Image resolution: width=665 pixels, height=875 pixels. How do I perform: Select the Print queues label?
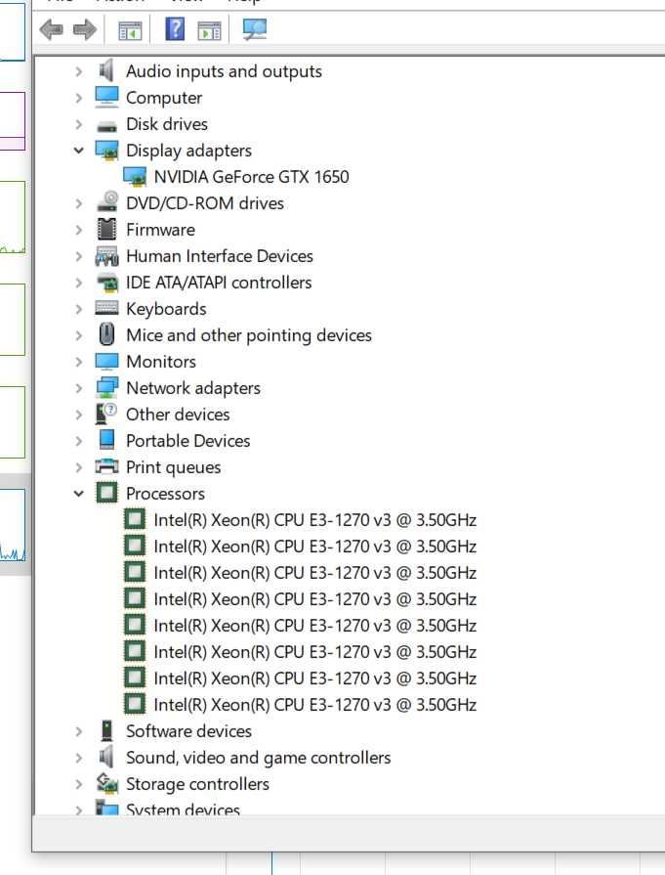174,467
